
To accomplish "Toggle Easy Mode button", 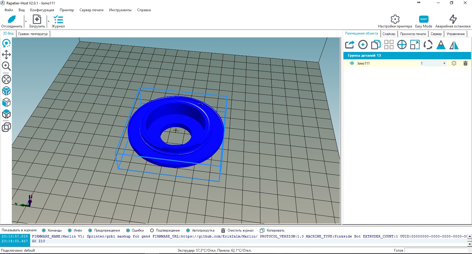I will pos(424,19).
